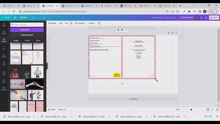Expand first ayes_Create_a_col download menu
This screenshot has height=124, width=220.
[x=34, y=116]
